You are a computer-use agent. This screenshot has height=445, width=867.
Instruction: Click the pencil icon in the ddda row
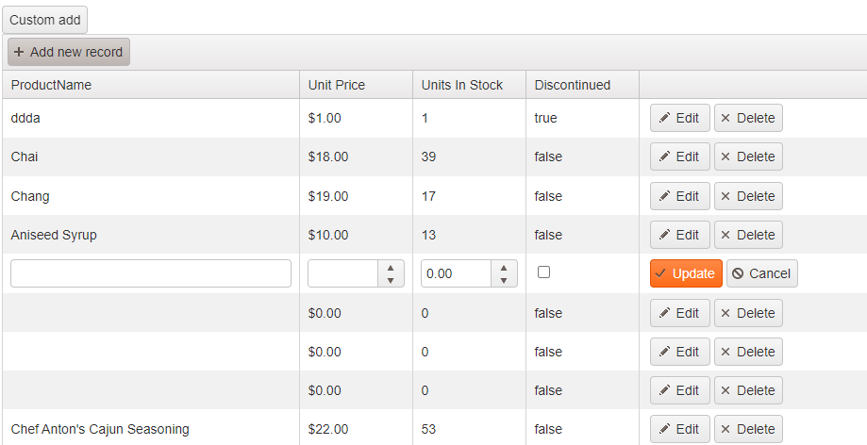[x=665, y=118]
